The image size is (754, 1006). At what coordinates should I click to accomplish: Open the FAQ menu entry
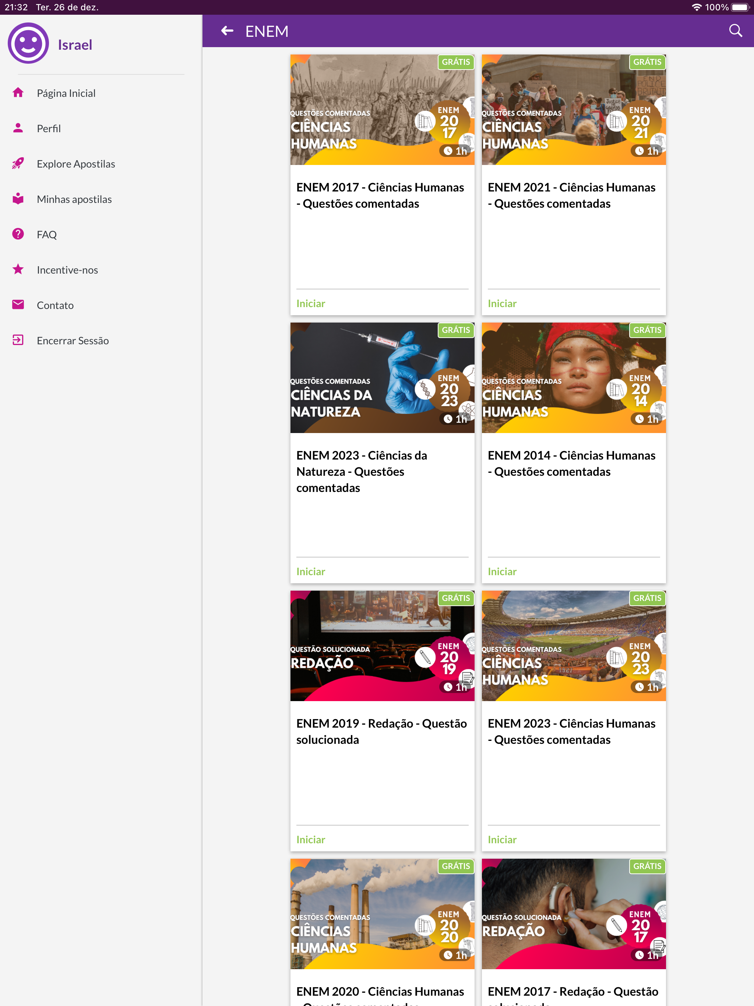101,234
